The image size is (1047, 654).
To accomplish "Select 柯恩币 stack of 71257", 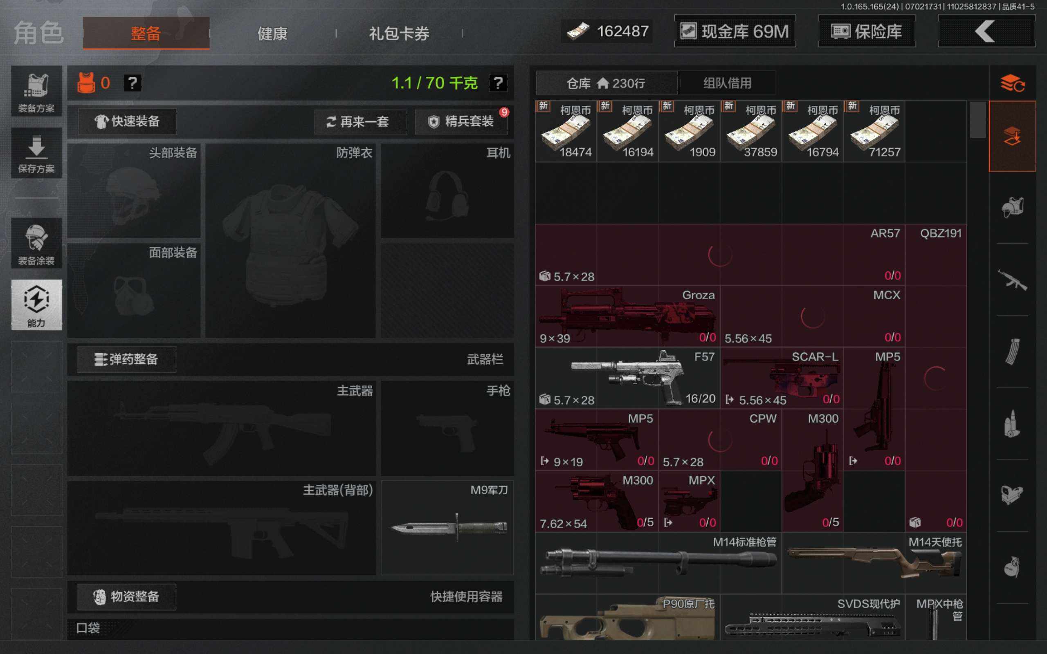I will pos(874,132).
